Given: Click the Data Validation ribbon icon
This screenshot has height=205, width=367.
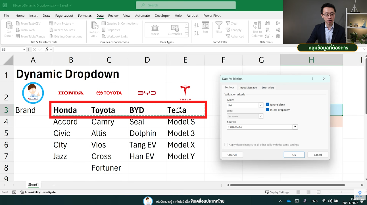Looking at the screenshot, I should 267,37.
